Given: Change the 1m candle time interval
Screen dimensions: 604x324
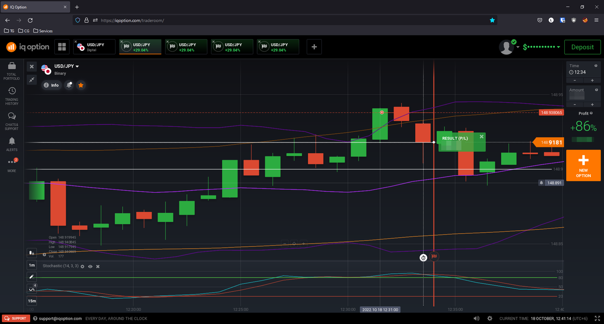Looking at the screenshot, I should (x=32, y=265).
